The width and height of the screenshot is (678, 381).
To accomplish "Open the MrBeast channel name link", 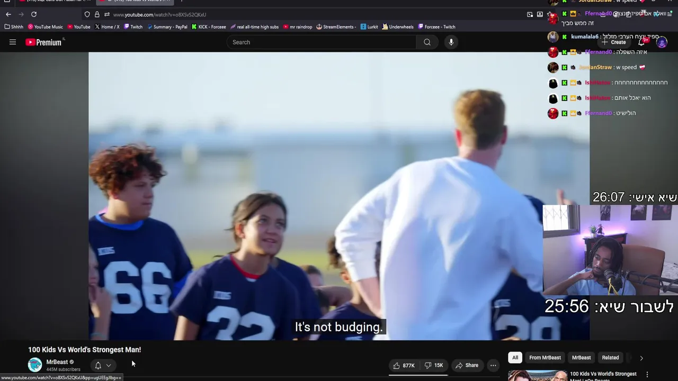I will tap(57, 362).
